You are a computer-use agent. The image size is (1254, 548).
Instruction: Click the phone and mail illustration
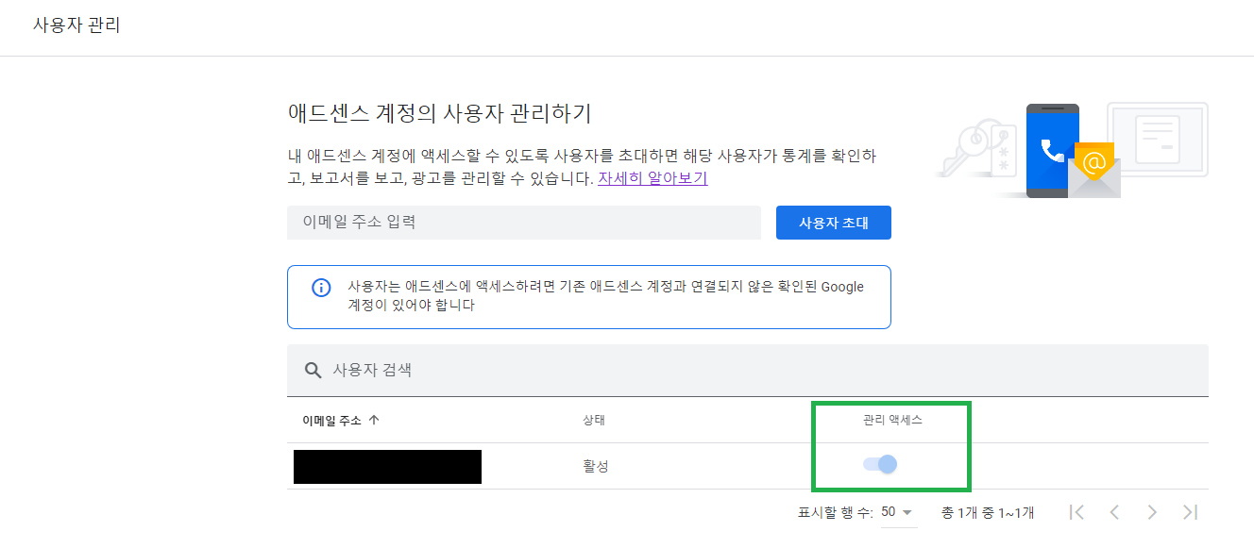(1071, 151)
